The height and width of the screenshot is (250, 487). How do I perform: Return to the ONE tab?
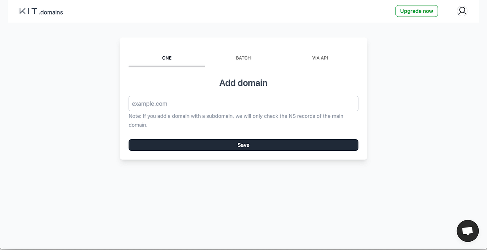[x=166, y=58]
